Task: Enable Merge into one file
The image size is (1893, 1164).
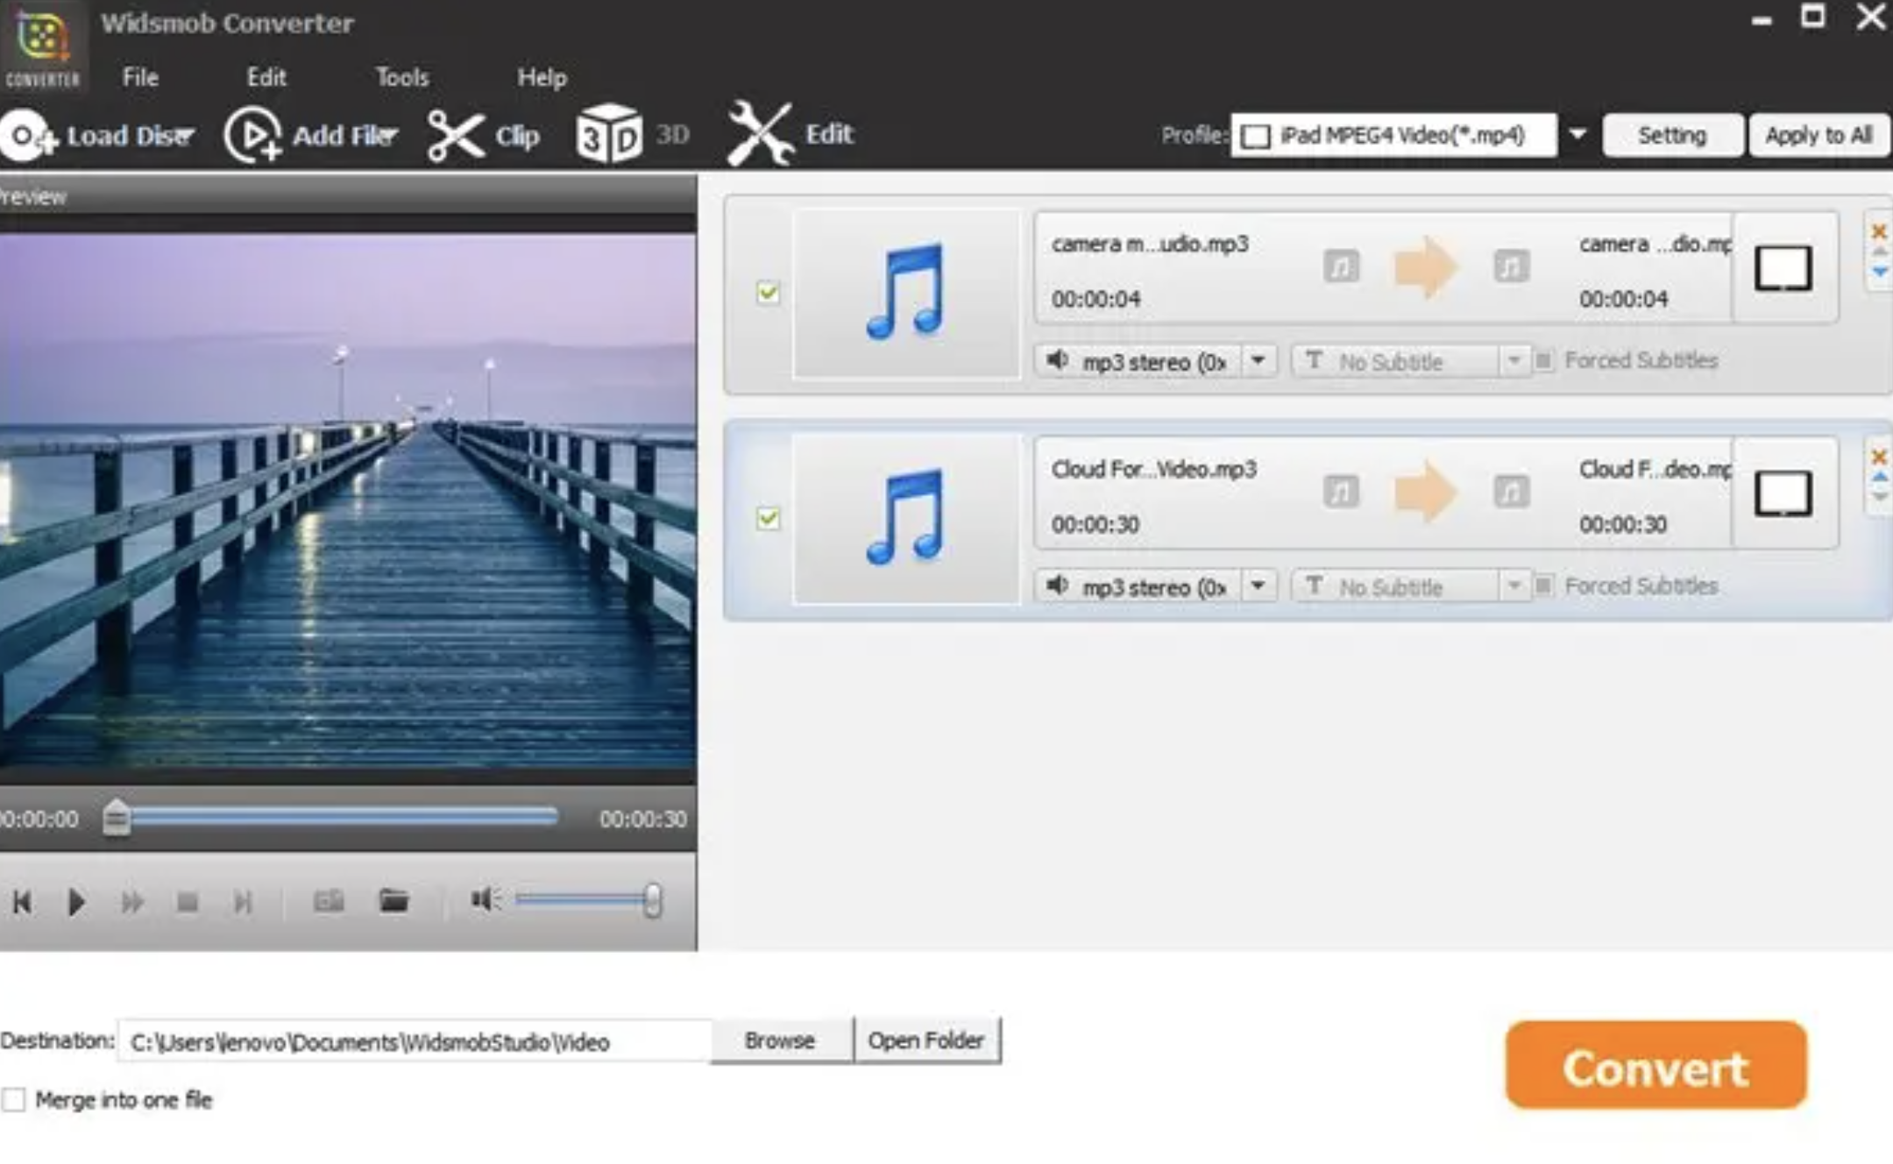Action: pos(14,1099)
